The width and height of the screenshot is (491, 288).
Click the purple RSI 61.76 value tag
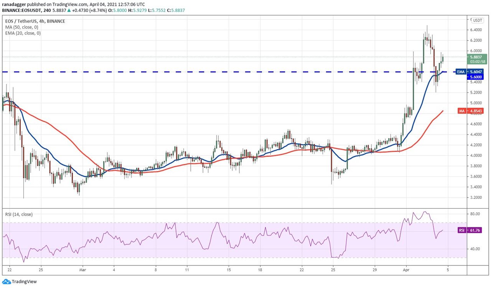coord(477,230)
